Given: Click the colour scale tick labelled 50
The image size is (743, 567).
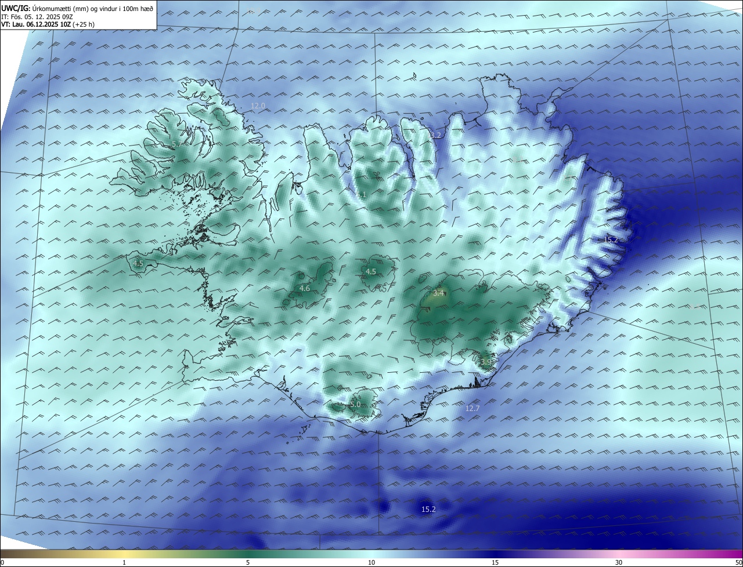Looking at the screenshot, I should pos(738,562).
